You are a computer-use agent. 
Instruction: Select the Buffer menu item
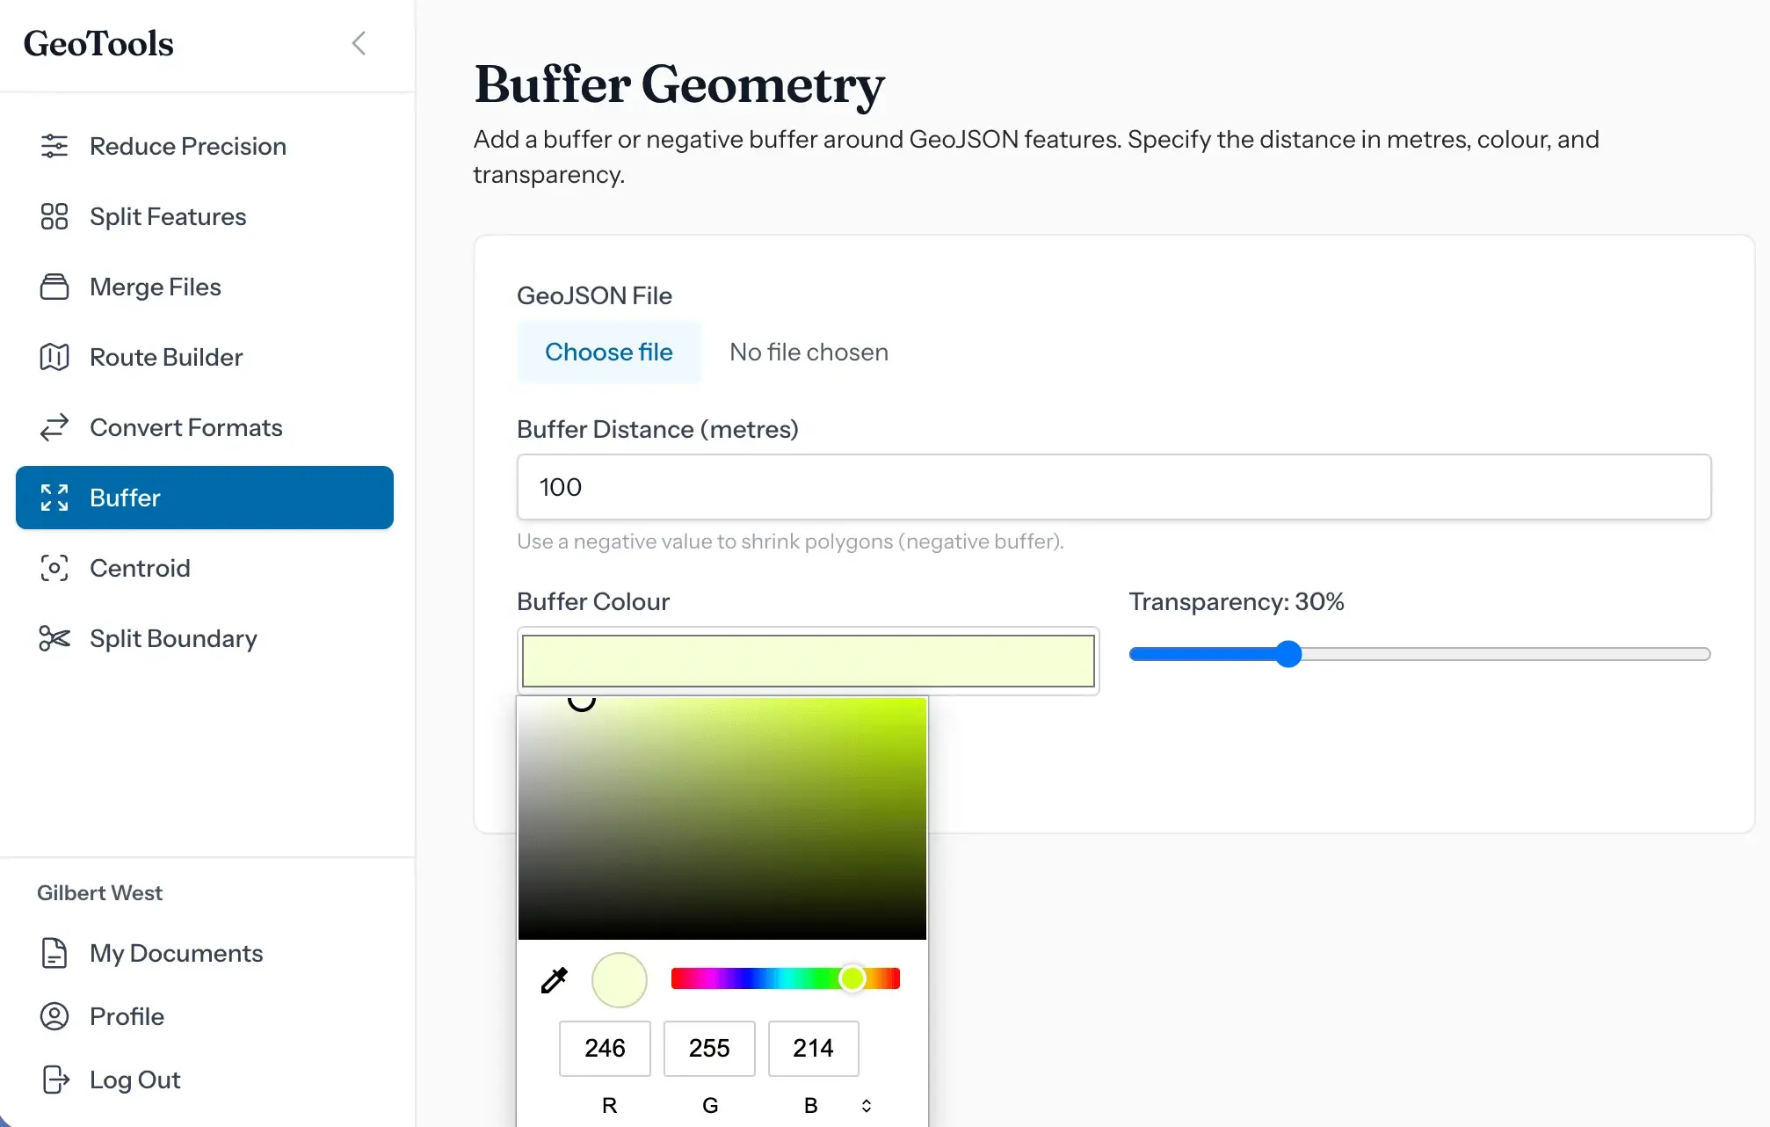[x=205, y=498]
